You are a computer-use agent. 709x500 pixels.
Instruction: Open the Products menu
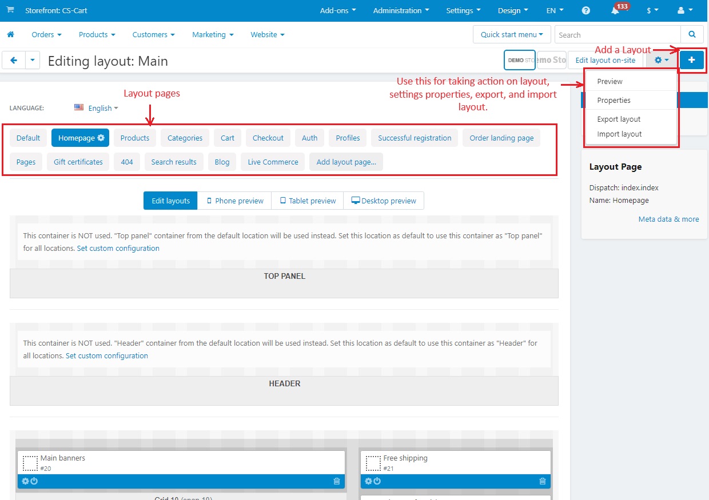(x=97, y=34)
